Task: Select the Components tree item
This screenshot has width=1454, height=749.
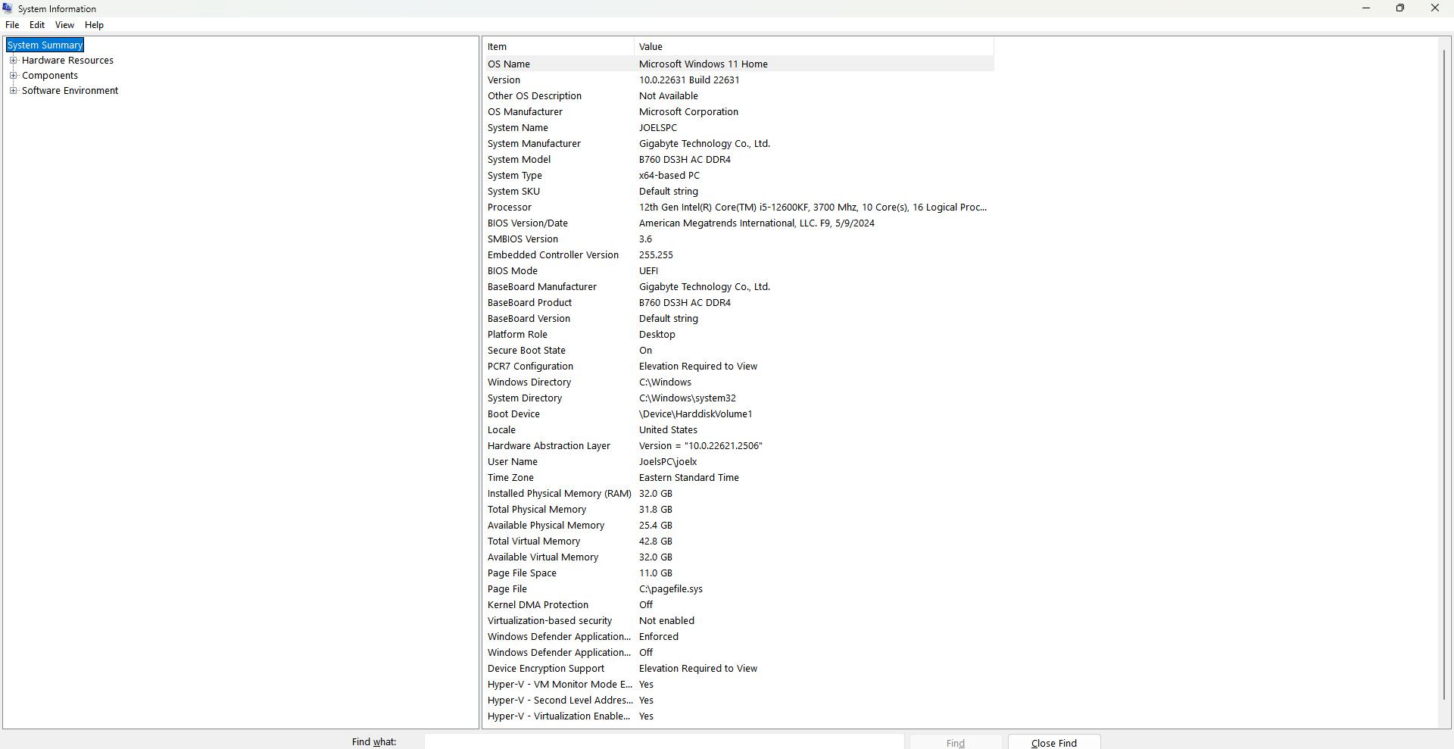Action: tap(50, 76)
